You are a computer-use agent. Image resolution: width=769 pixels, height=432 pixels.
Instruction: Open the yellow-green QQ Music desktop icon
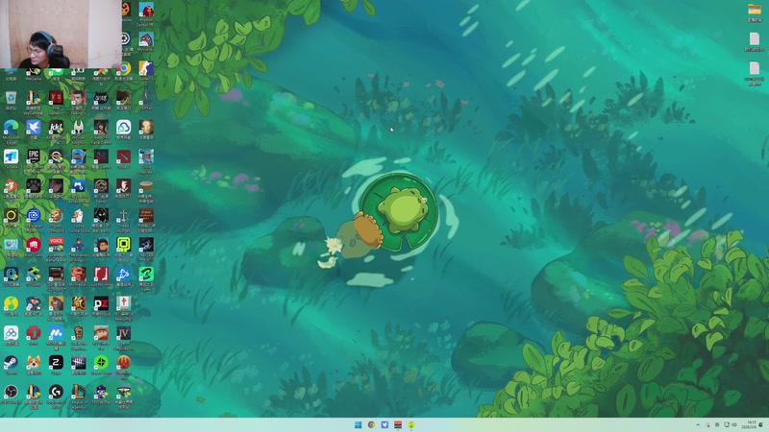click(x=11, y=303)
